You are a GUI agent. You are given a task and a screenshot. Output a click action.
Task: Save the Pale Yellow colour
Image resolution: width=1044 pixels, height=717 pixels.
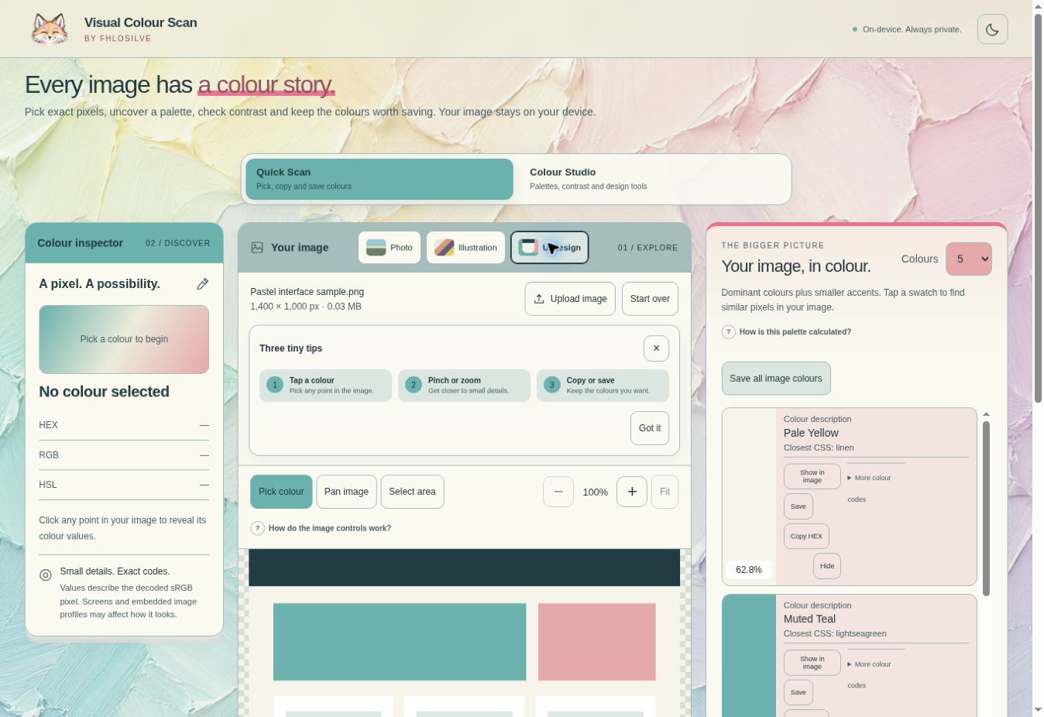tap(798, 506)
